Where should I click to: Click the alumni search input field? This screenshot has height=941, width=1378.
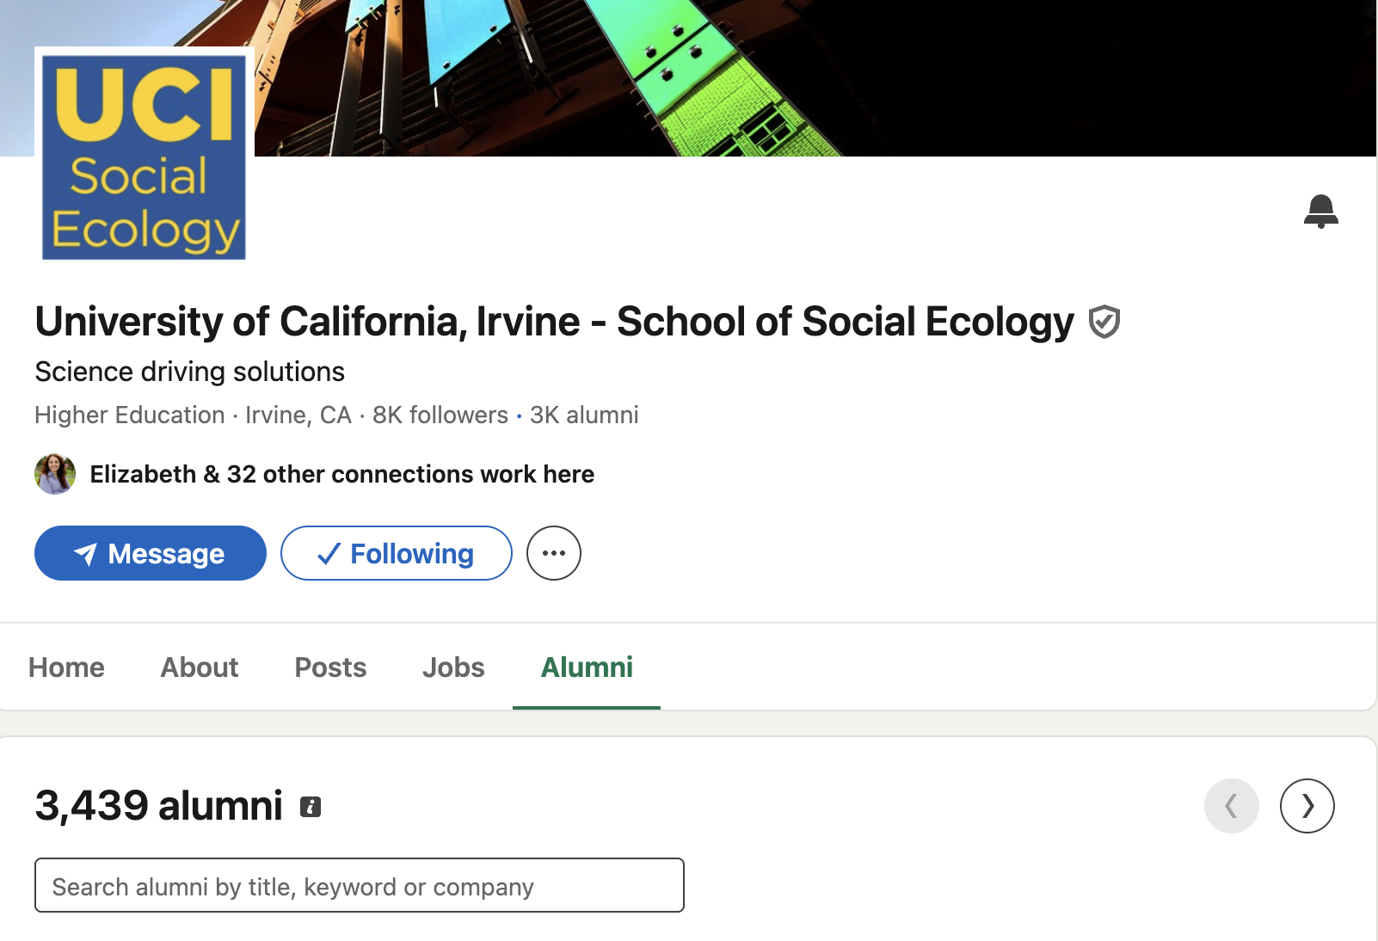[x=359, y=885]
